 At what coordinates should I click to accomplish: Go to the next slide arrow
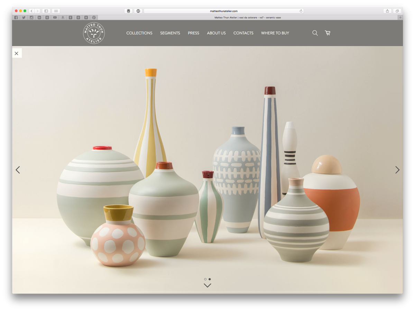point(397,170)
